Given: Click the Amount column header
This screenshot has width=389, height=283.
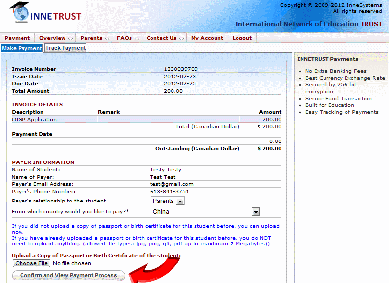Looking at the screenshot, I should (270, 112).
